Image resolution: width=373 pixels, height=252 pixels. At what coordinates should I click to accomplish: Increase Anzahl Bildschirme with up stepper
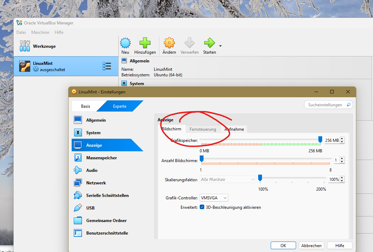342,158
